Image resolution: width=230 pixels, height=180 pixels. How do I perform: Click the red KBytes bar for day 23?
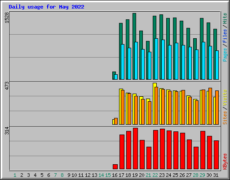162,149
